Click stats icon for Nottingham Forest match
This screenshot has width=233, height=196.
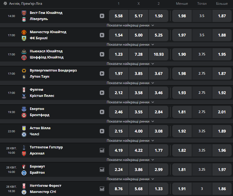pos(102,189)
